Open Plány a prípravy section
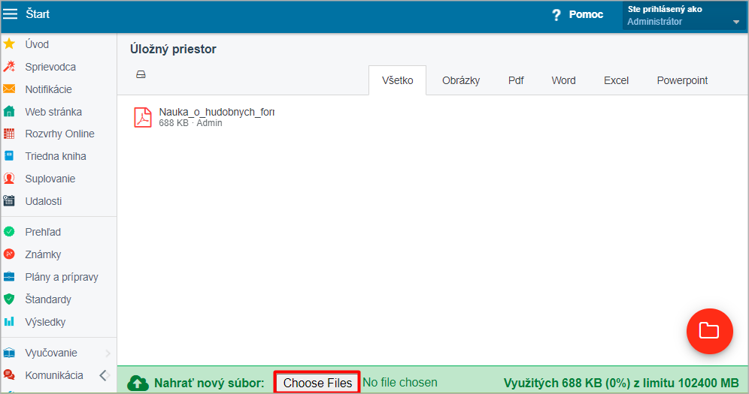The height and width of the screenshot is (394, 749). [x=62, y=277]
